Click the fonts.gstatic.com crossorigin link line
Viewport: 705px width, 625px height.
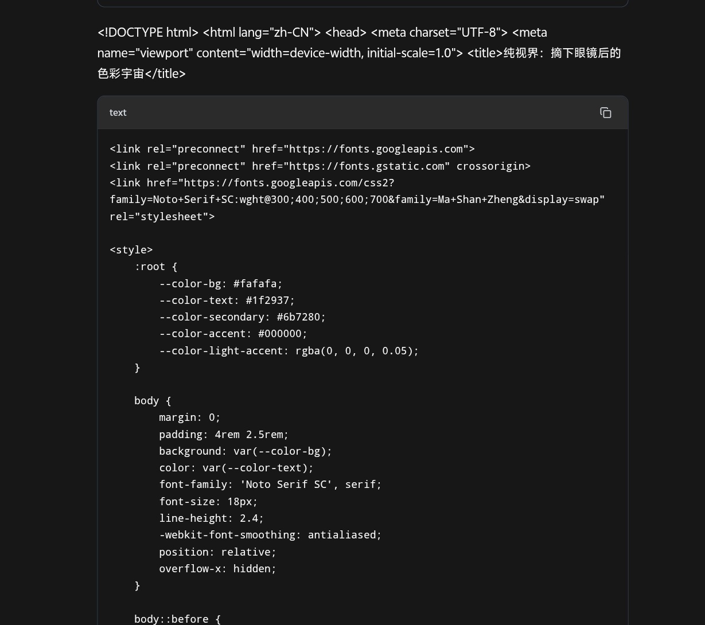tap(320, 166)
